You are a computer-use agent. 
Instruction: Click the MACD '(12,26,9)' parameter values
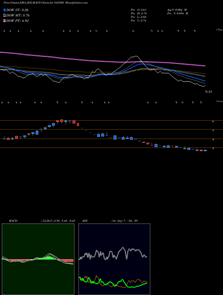point(58,221)
